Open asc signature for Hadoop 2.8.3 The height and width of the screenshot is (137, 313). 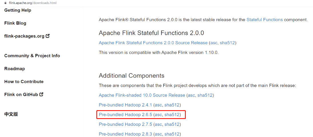[x=158, y=134]
